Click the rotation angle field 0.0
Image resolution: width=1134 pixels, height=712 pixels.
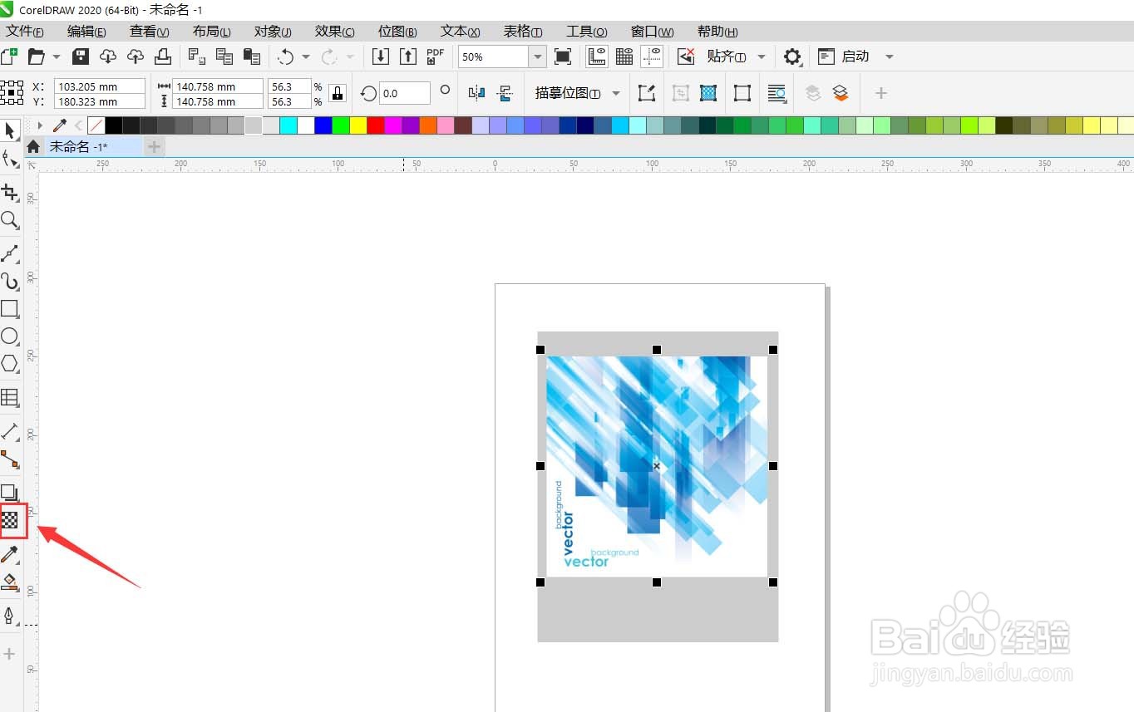pos(405,93)
